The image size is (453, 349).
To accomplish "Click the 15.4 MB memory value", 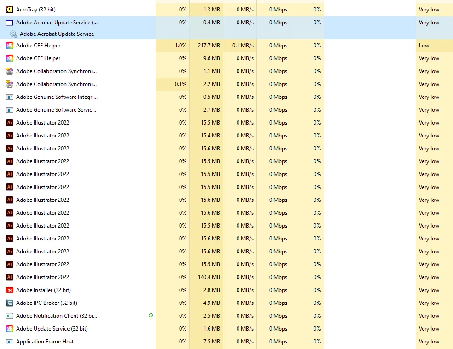I will [x=210, y=136].
